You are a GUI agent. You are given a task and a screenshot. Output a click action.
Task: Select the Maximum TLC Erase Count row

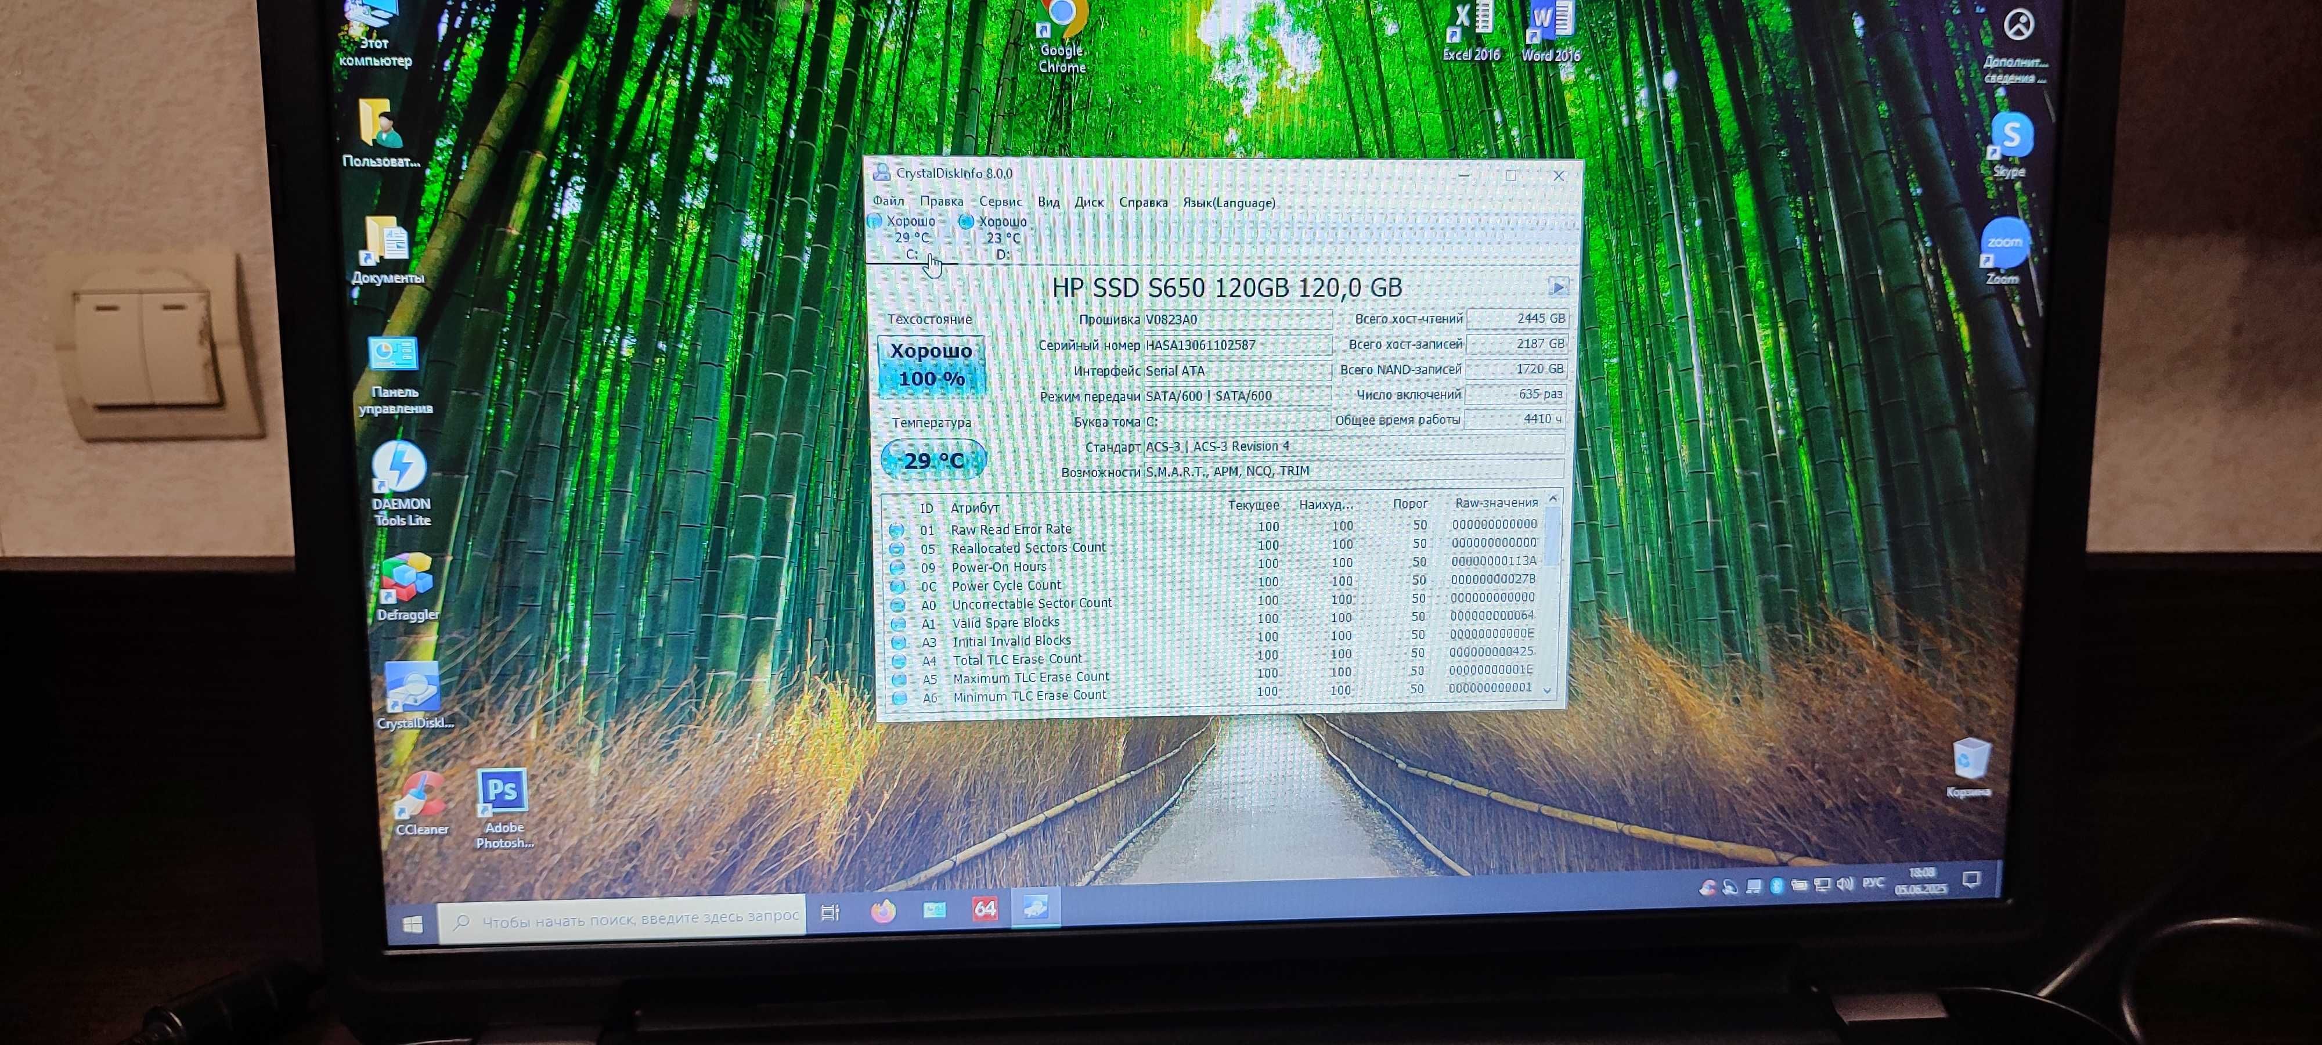click(x=1215, y=675)
